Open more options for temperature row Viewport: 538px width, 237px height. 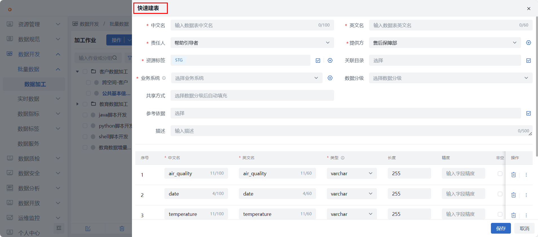click(x=526, y=215)
